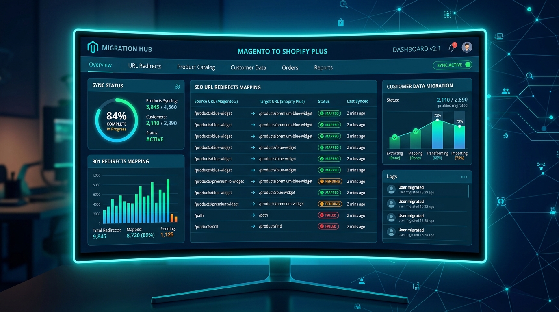The width and height of the screenshot is (559, 312).
Task: Click the checkmark on the Extracting bar
Action: tap(394, 137)
